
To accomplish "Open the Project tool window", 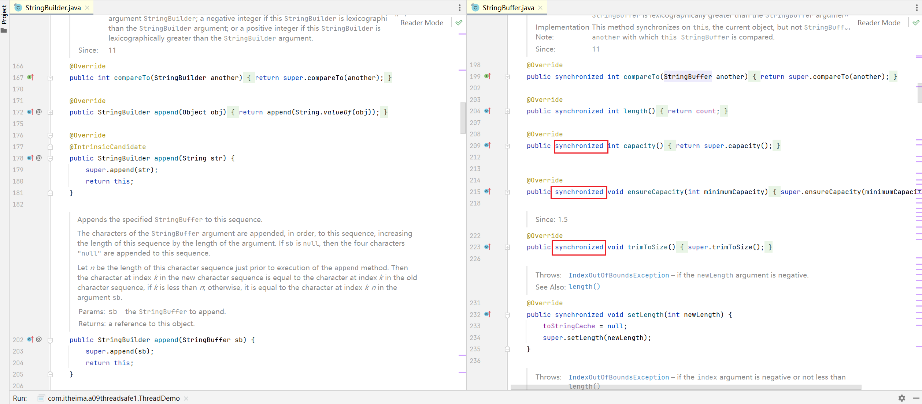I will [x=4, y=18].
